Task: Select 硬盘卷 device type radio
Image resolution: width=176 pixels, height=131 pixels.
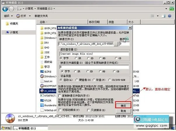Action: point(77,80)
